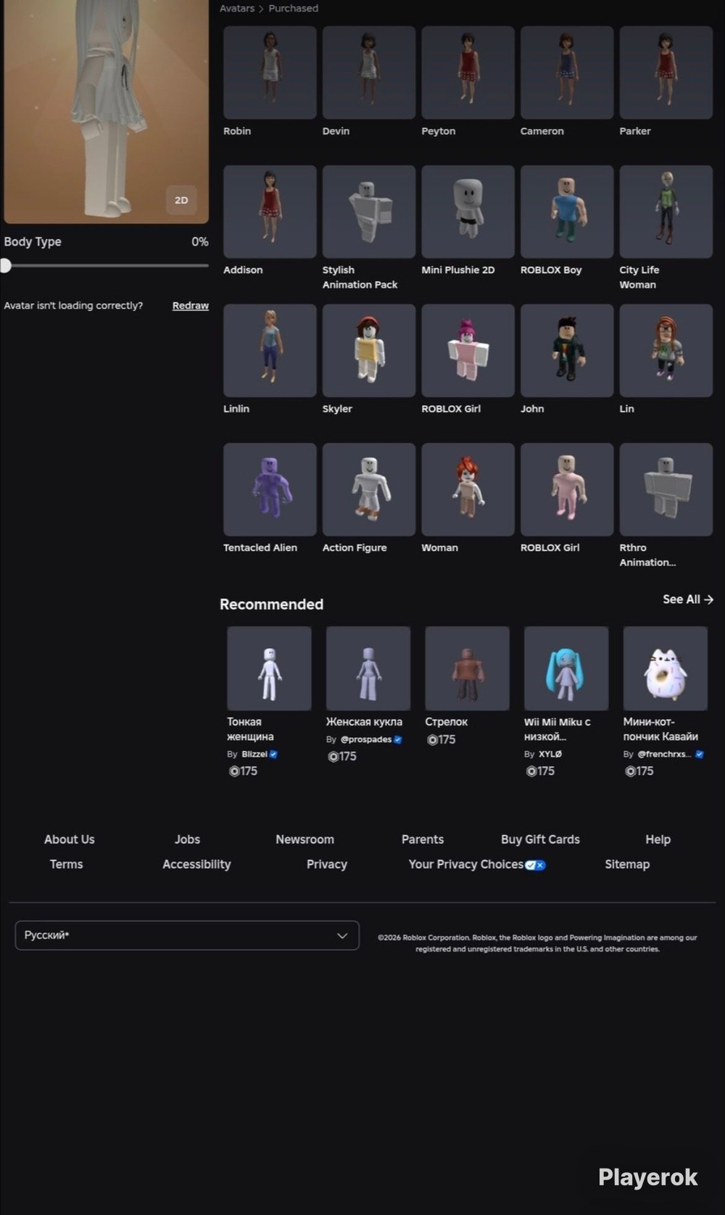Select the Woman avatar with red hair
The height and width of the screenshot is (1215, 725).
468,489
